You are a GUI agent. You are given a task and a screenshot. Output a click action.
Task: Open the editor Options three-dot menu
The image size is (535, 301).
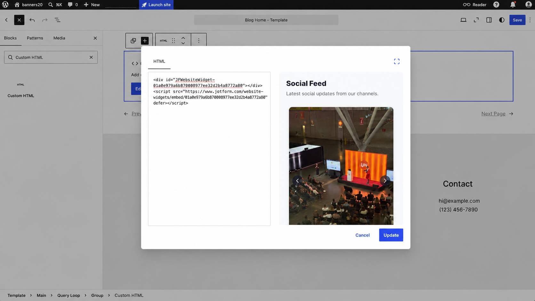(x=530, y=20)
